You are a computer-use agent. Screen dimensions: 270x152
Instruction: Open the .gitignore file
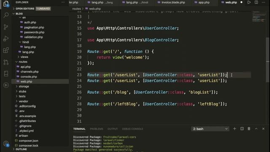point(25,126)
